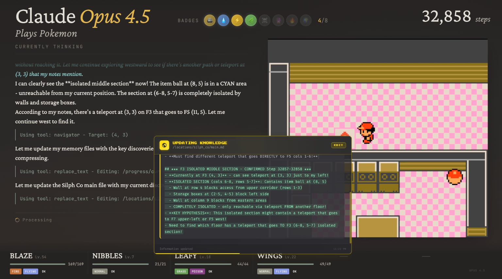This screenshot has height=279, width=502.
Task: Click the Processing spinner circle
Action: coord(17,220)
